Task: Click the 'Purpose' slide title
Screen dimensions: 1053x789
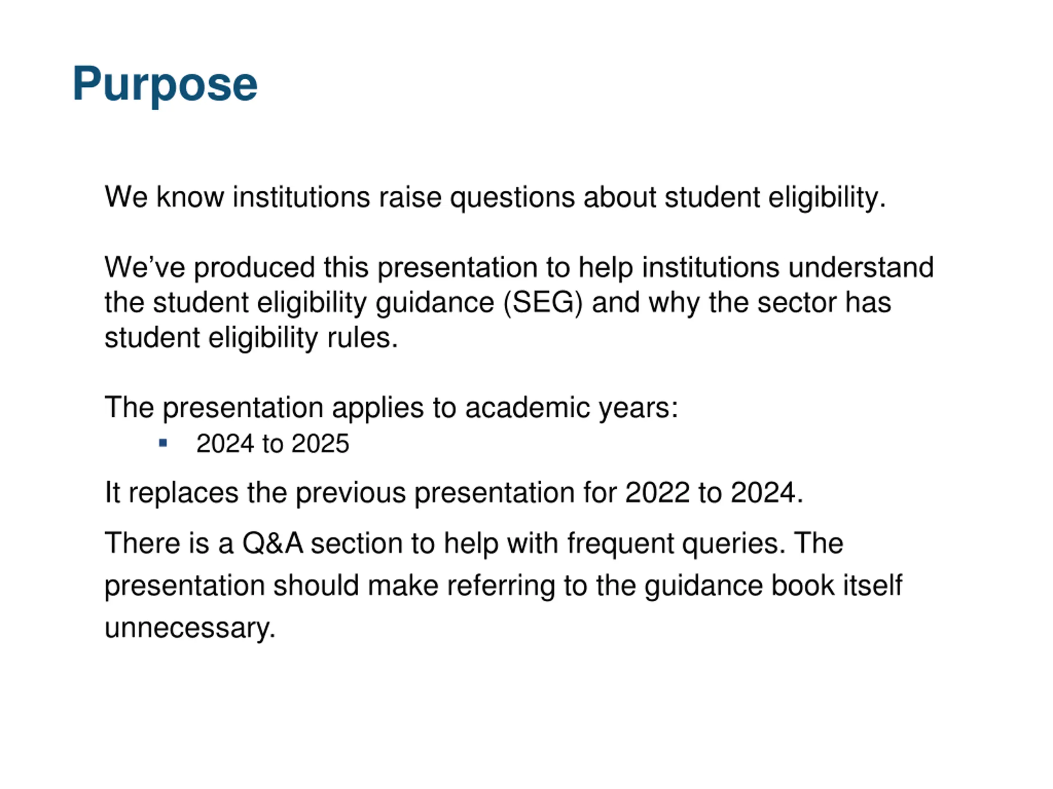Action: 165,85
